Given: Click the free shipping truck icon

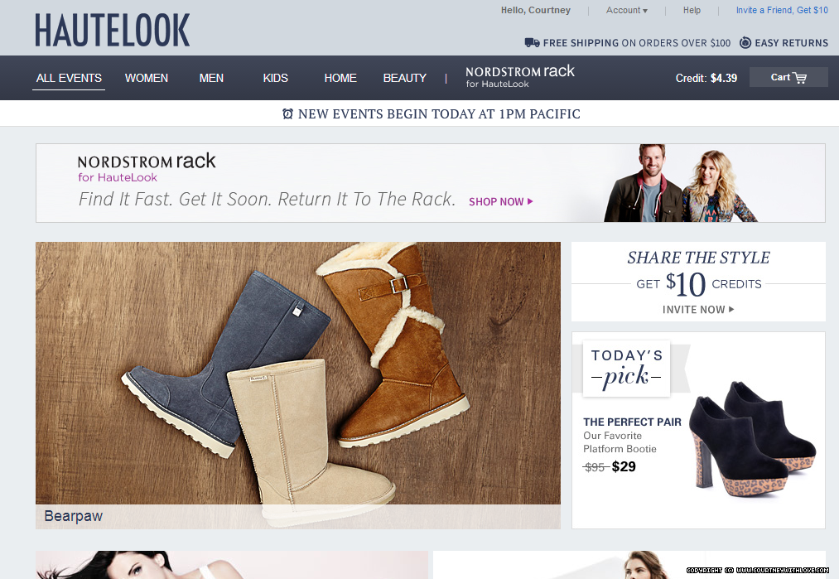Looking at the screenshot, I should (532, 43).
